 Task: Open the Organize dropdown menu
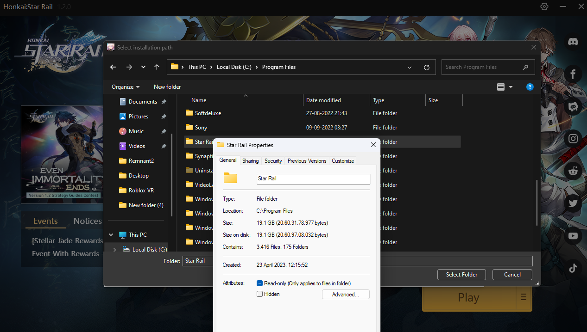click(126, 87)
